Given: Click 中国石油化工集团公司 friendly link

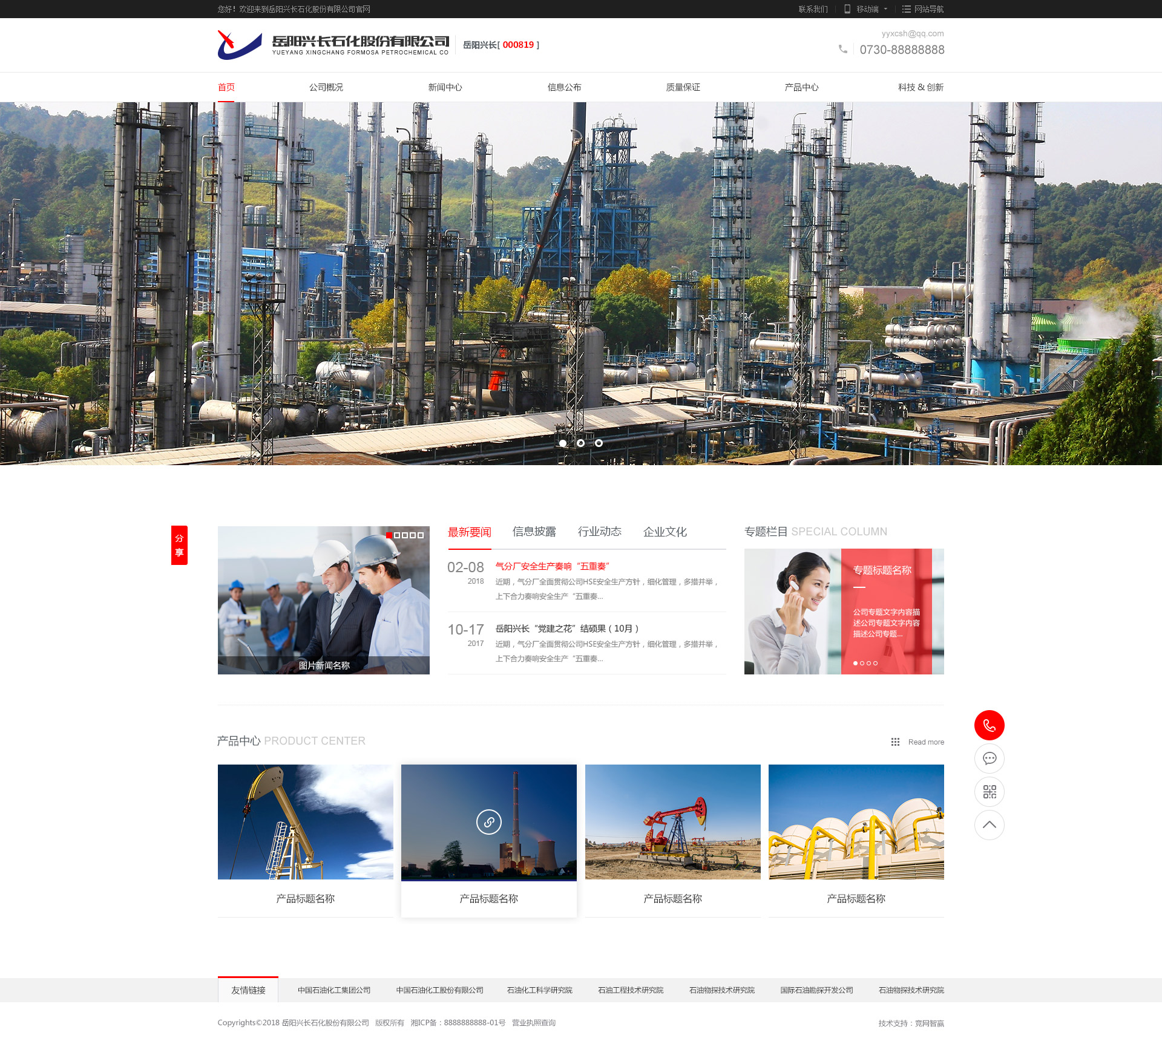Looking at the screenshot, I should [x=334, y=990].
